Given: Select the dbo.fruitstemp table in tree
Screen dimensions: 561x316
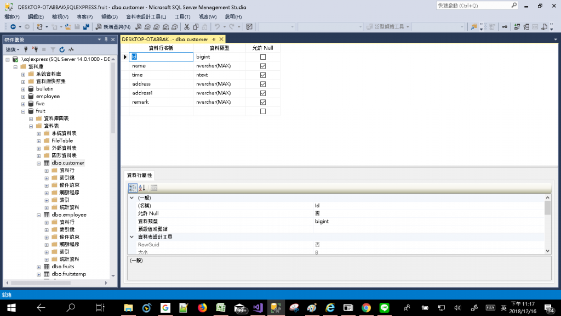Looking at the screenshot, I should (68, 274).
